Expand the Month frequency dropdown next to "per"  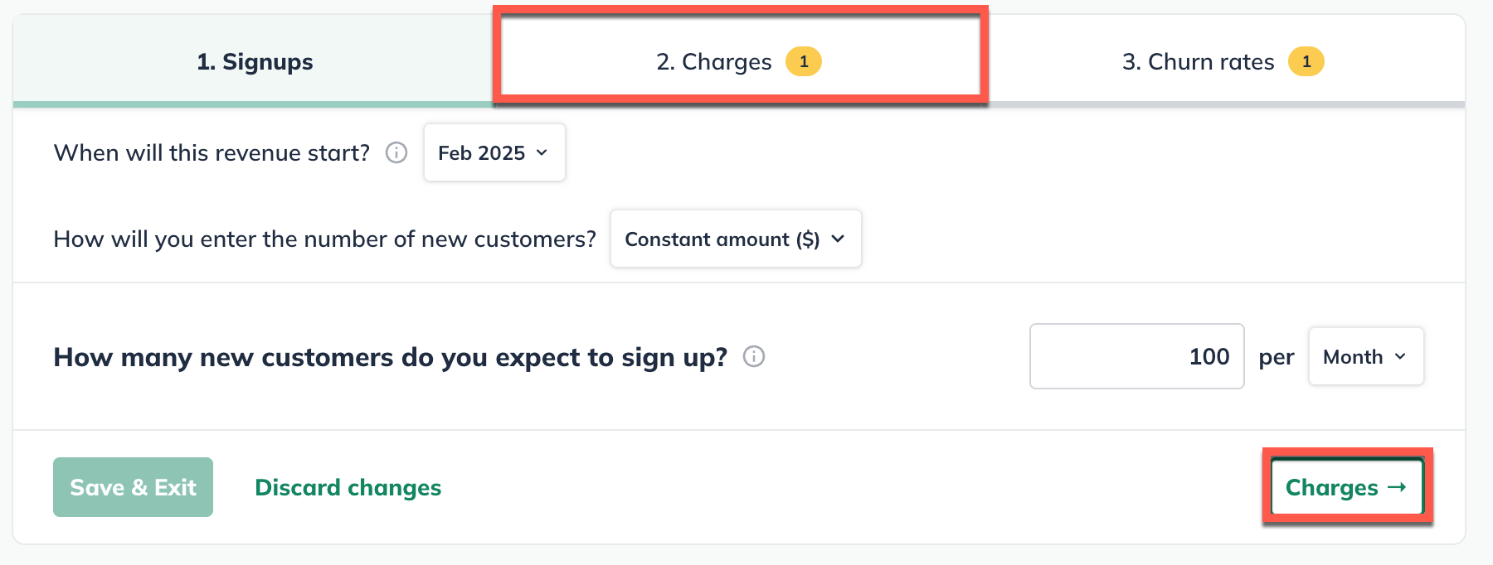tap(1364, 356)
